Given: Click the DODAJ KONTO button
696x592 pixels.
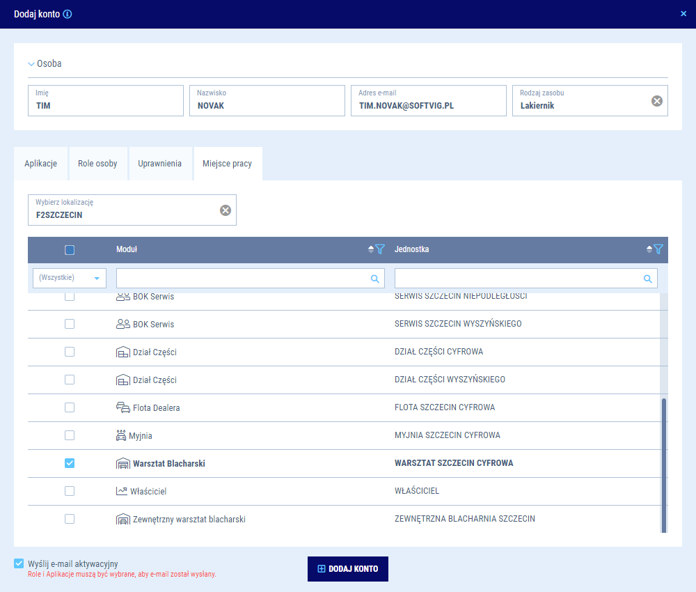Looking at the screenshot, I should [x=348, y=569].
